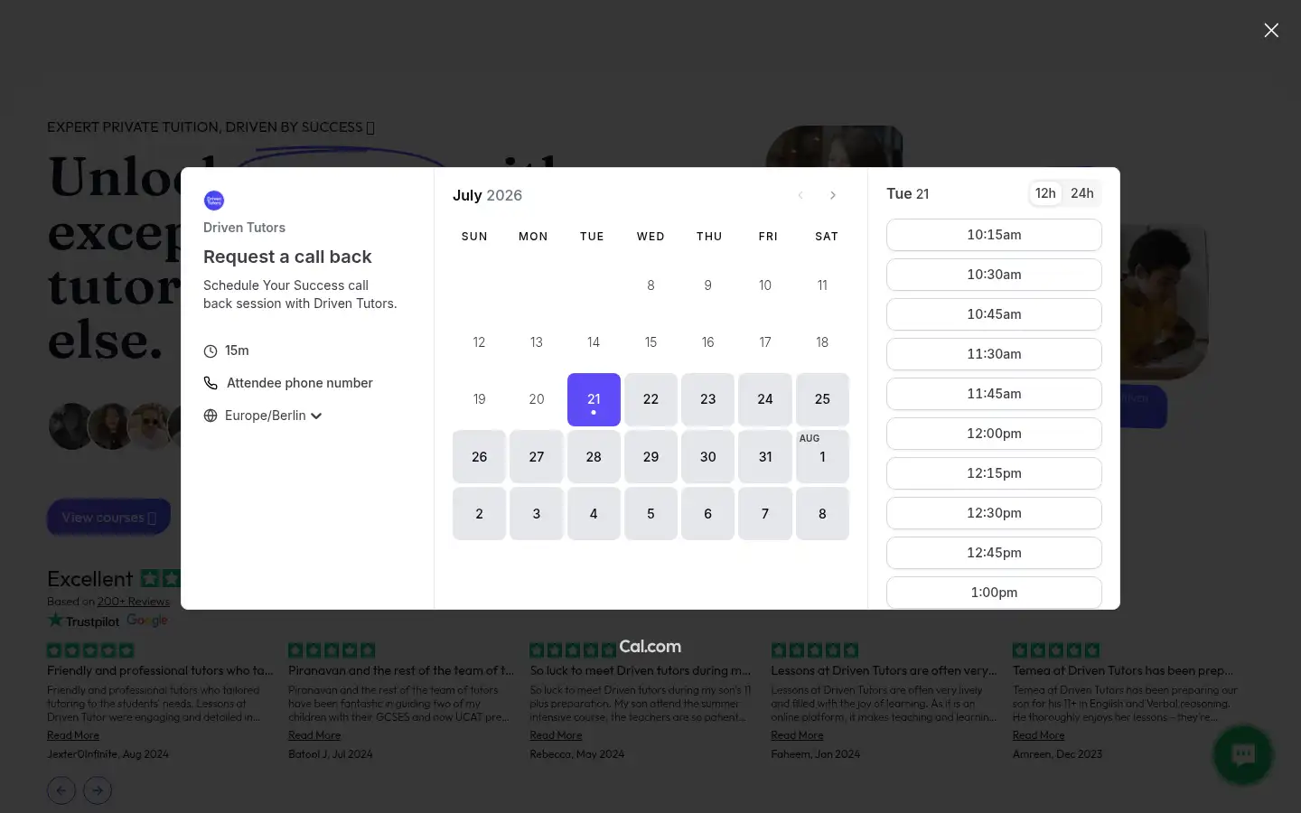
Task: Pick AUG 1 on the calendar
Action: coord(822,457)
